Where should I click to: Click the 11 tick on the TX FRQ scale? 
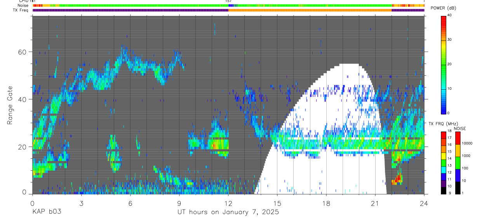click(449, 179)
